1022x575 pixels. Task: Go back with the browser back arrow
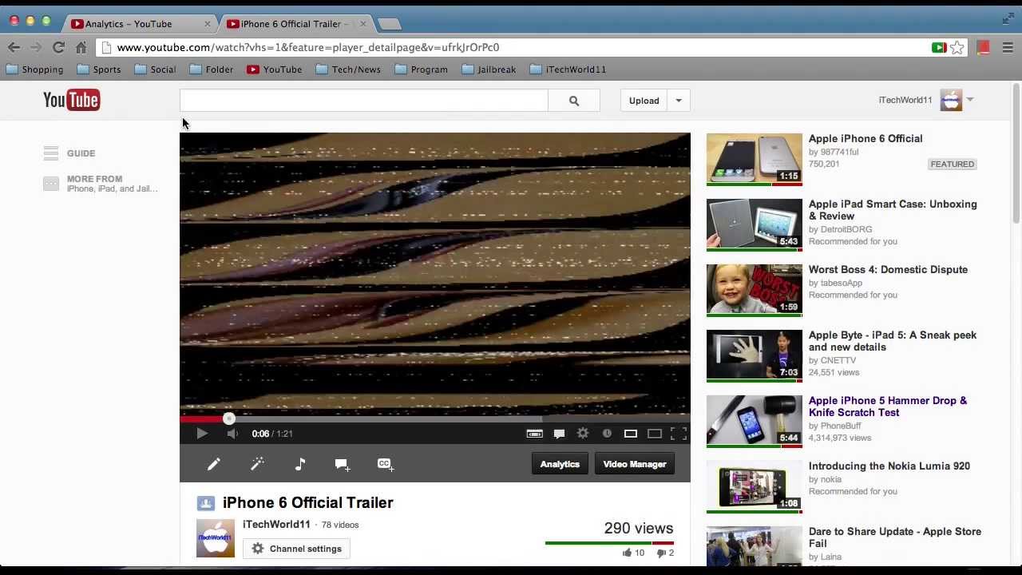coord(14,47)
